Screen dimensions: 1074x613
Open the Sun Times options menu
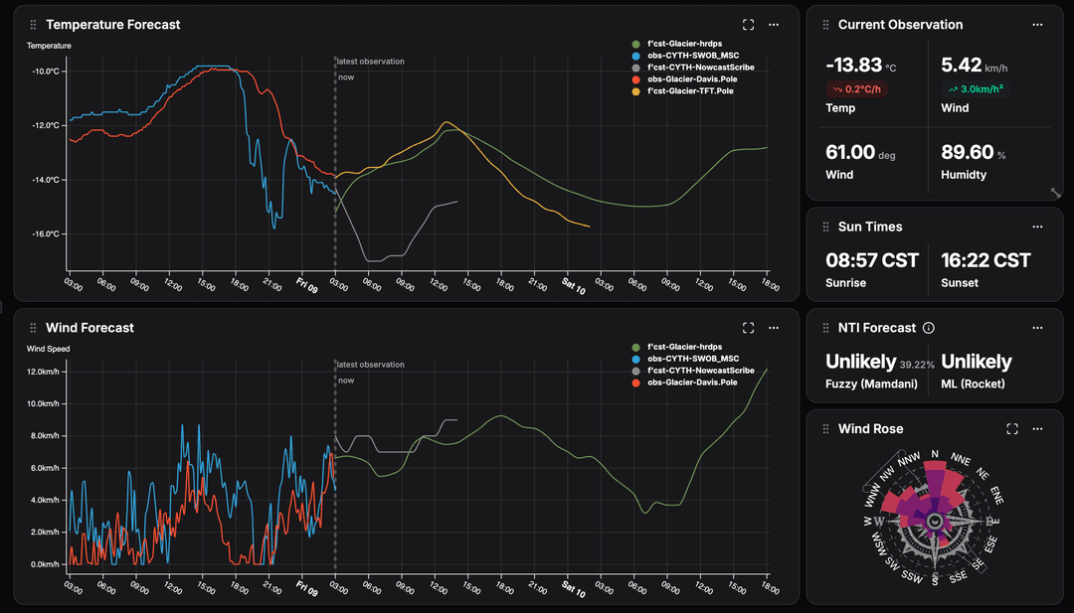1037,227
